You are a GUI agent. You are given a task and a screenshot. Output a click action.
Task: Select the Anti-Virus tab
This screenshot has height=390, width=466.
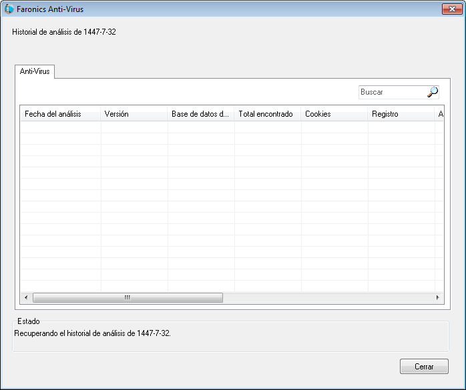click(35, 71)
